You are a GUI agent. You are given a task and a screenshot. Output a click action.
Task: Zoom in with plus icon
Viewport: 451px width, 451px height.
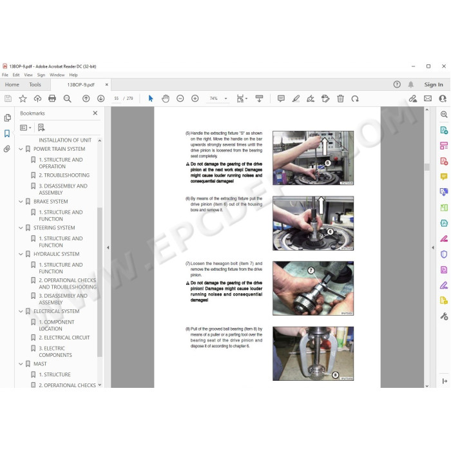point(195,99)
